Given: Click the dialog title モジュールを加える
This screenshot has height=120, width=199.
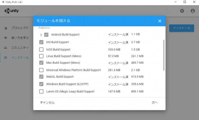Looking at the screenshot, I should tap(53, 21).
